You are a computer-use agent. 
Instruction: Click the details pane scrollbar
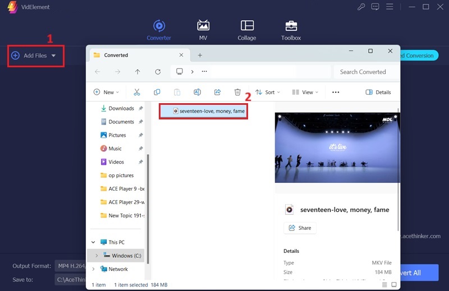[398, 169]
